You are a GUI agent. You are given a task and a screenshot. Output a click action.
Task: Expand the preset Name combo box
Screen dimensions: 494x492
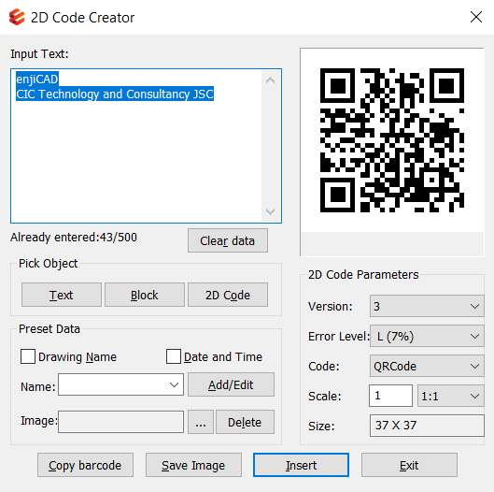(121, 384)
